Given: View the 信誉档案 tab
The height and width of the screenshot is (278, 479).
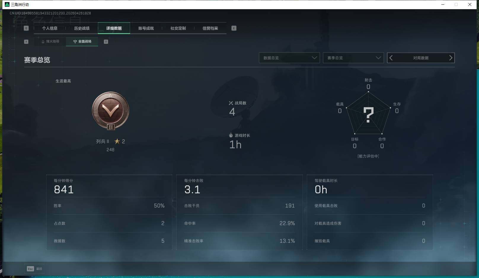Looking at the screenshot, I should (x=210, y=28).
